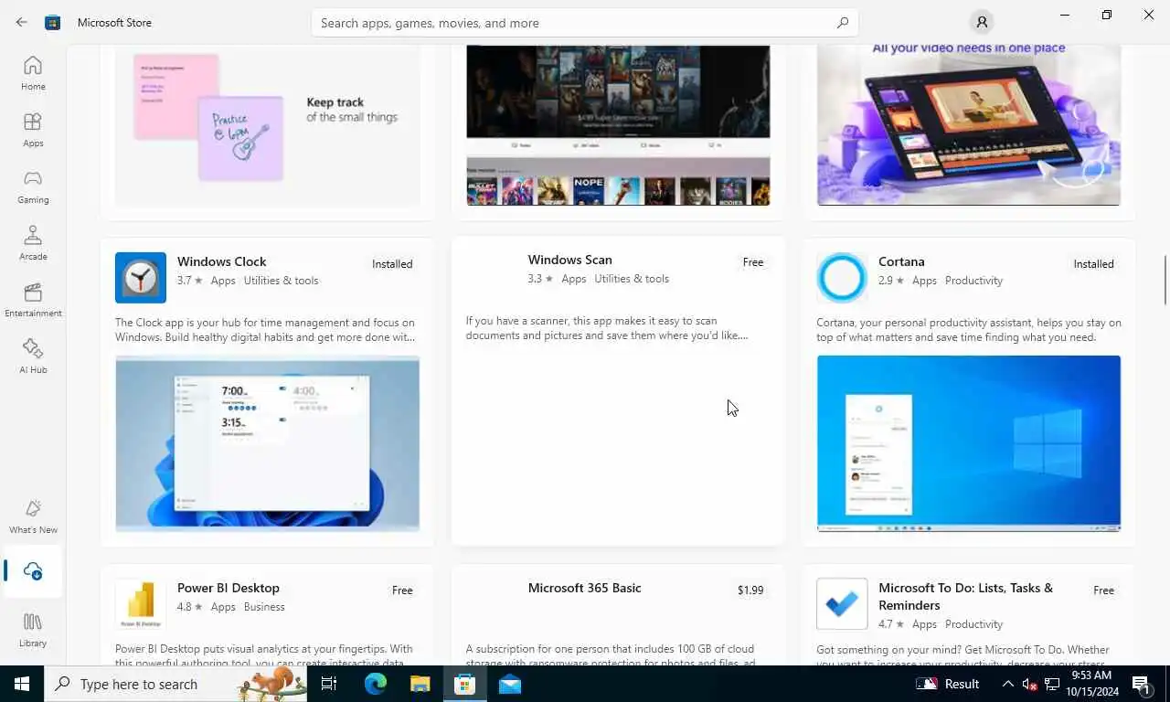Click the Free button on Windows Scan

753,262
